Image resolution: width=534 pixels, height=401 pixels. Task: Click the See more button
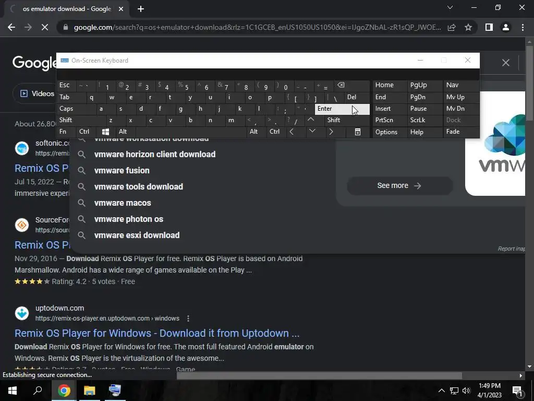399,185
